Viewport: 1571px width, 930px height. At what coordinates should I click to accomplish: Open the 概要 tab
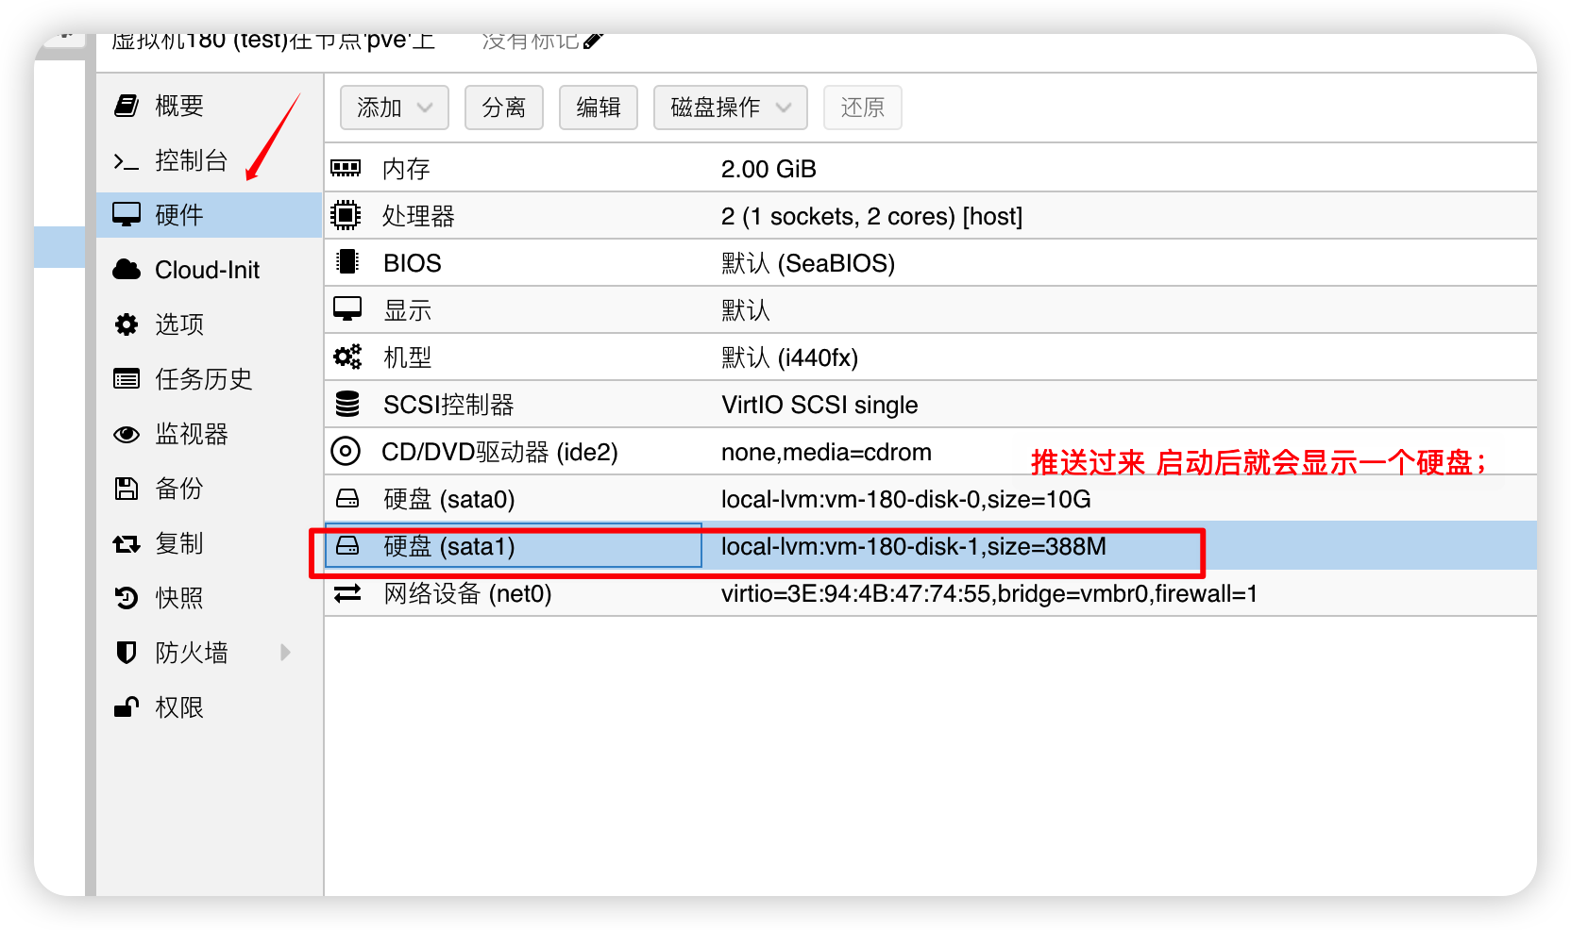point(210,106)
